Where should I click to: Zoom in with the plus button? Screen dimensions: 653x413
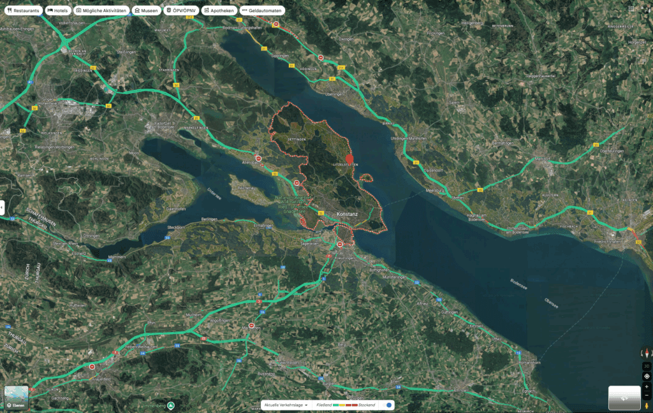point(646,387)
